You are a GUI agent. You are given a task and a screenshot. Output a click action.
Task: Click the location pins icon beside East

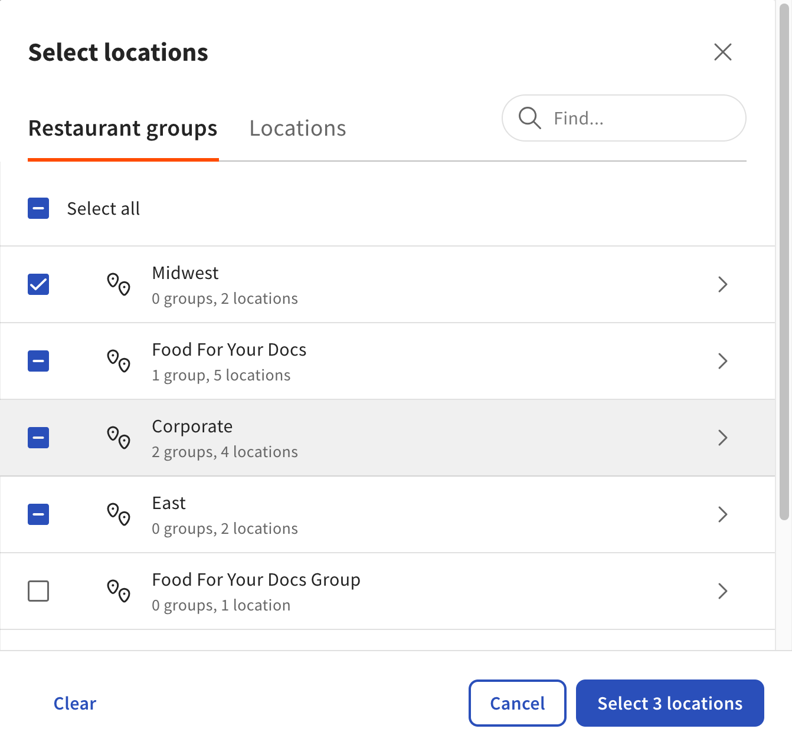tap(119, 514)
